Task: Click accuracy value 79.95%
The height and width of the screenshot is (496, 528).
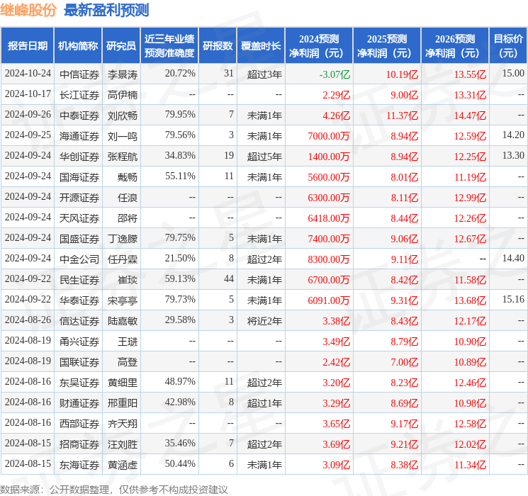Action: (x=180, y=115)
